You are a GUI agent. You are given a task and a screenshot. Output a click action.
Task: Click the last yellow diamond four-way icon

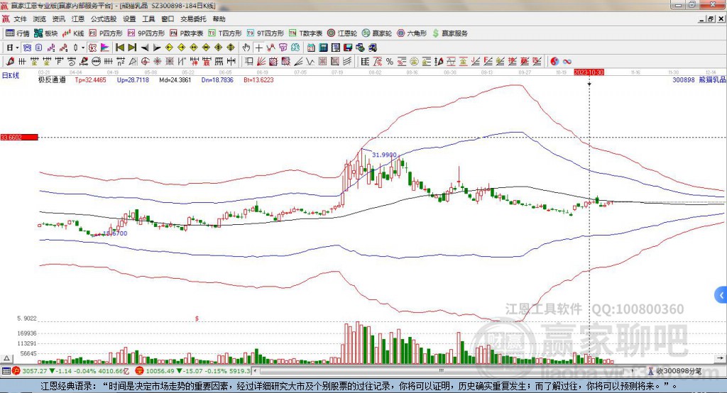pyautogui.click(x=231, y=48)
